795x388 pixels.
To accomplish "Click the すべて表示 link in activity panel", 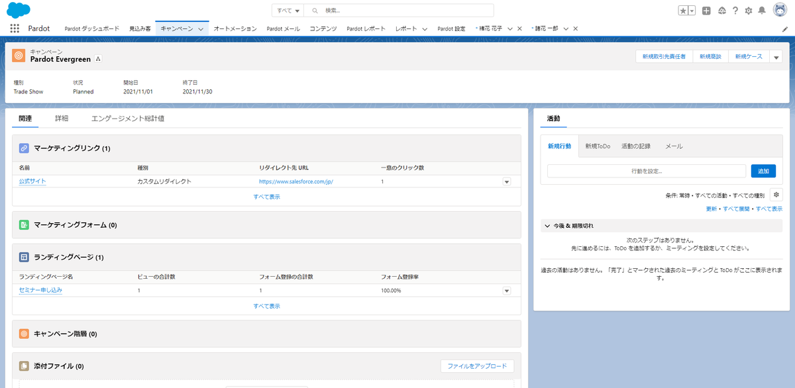I will click(x=769, y=209).
